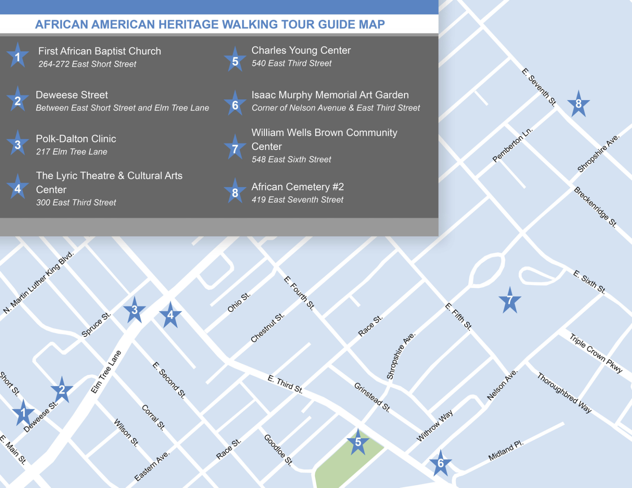Click '300 East Third Street' address
Screen dimensions: 632x488
76,203
